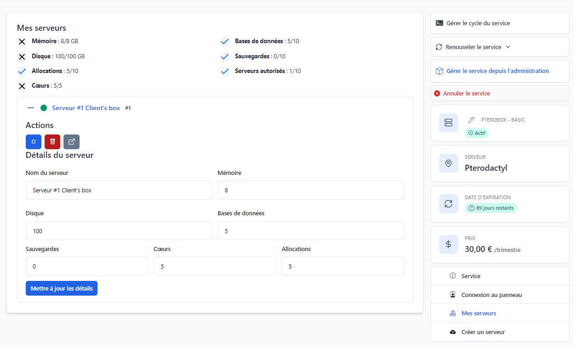Click the Nom du serveur input field
This screenshot has height=347, width=574.
coord(119,190)
